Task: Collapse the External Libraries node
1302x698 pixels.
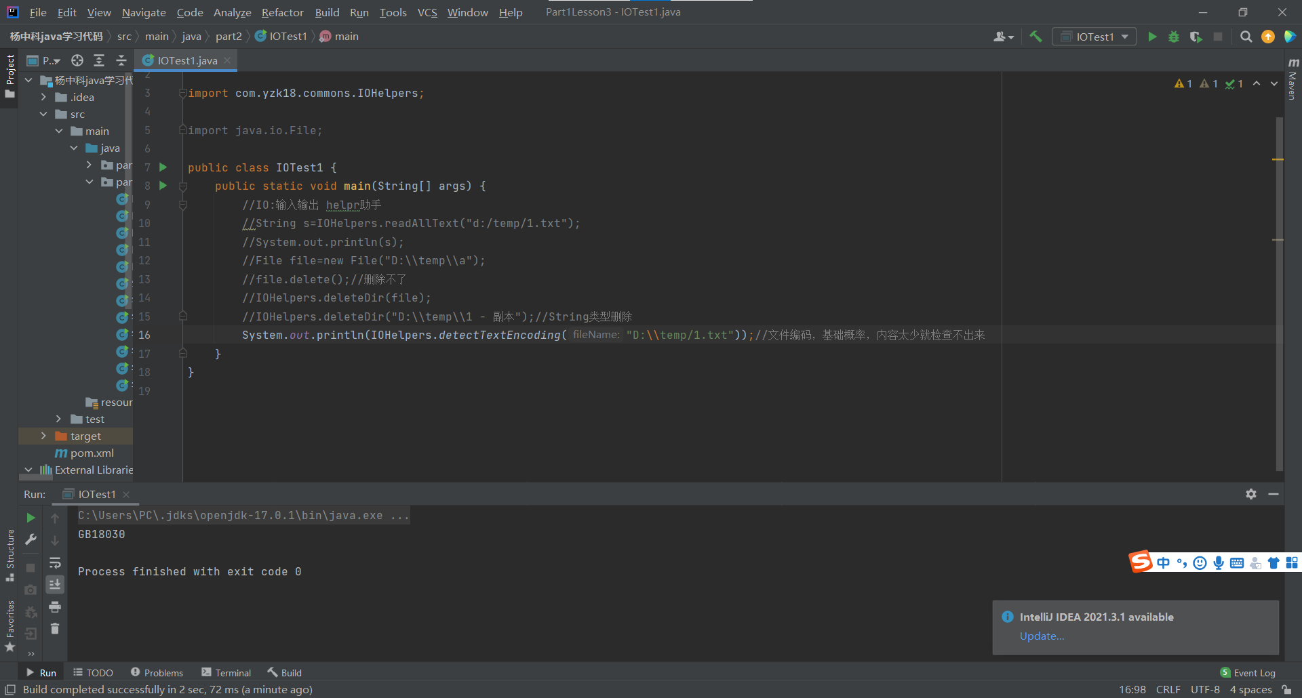Action: (x=28, y=470)
